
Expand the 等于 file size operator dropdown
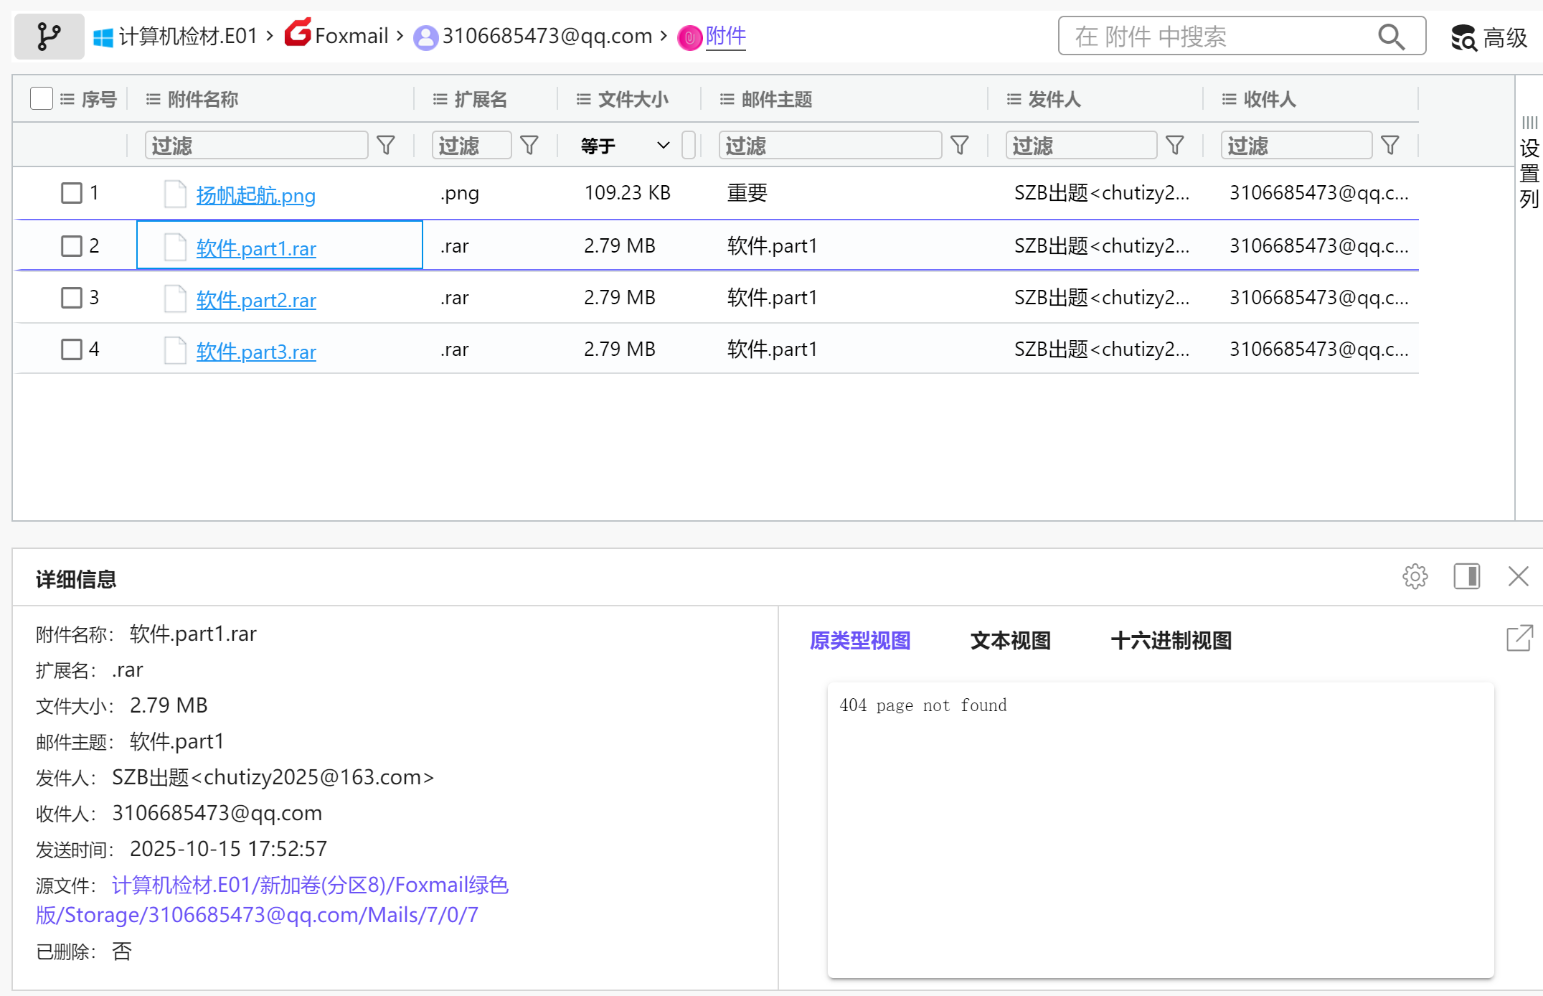pyautogui.click(x=662, y=146)
